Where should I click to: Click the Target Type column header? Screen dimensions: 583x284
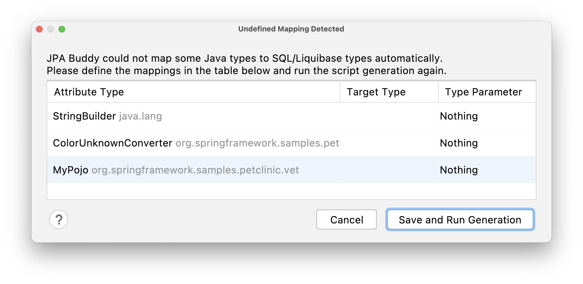[376, 92]
